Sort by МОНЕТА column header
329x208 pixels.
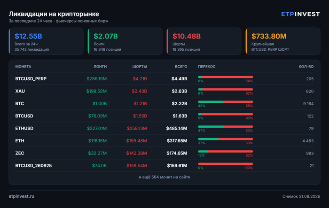[x=23, y=67]
